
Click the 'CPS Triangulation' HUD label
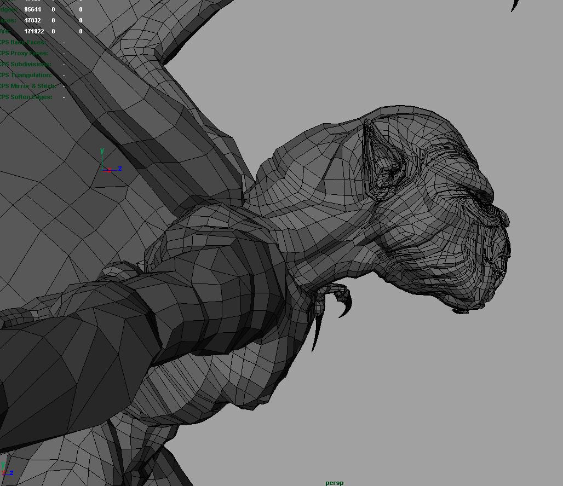(26, 75)
